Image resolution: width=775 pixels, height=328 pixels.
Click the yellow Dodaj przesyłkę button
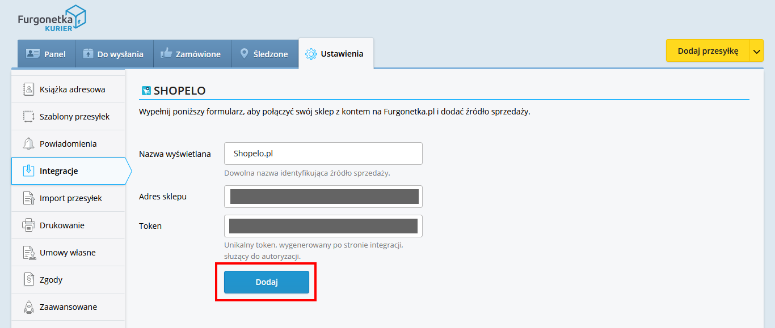click(708, 51)
